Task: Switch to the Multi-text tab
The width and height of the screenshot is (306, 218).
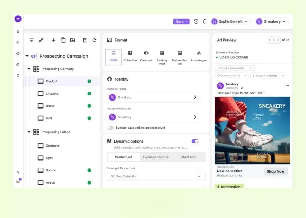Action: 189,157
